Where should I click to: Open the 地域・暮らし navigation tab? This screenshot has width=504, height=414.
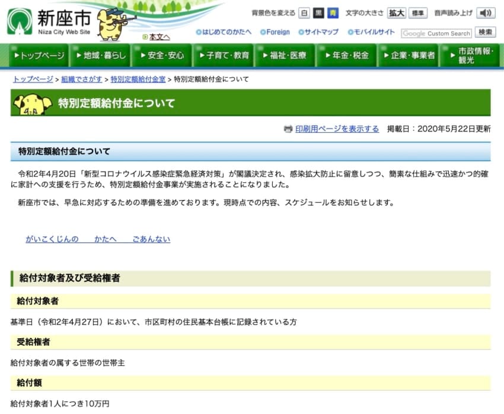pos(100,56)
